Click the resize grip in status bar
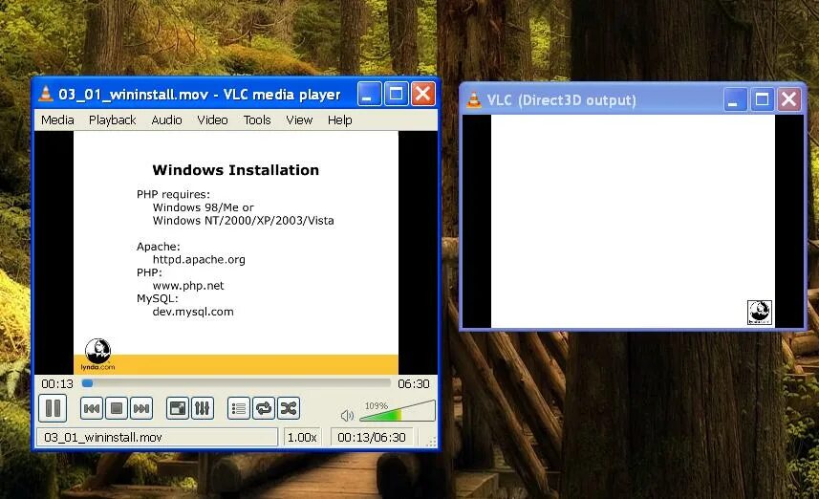This screenshot has width=819, height=499. click(x=431, y=442)
